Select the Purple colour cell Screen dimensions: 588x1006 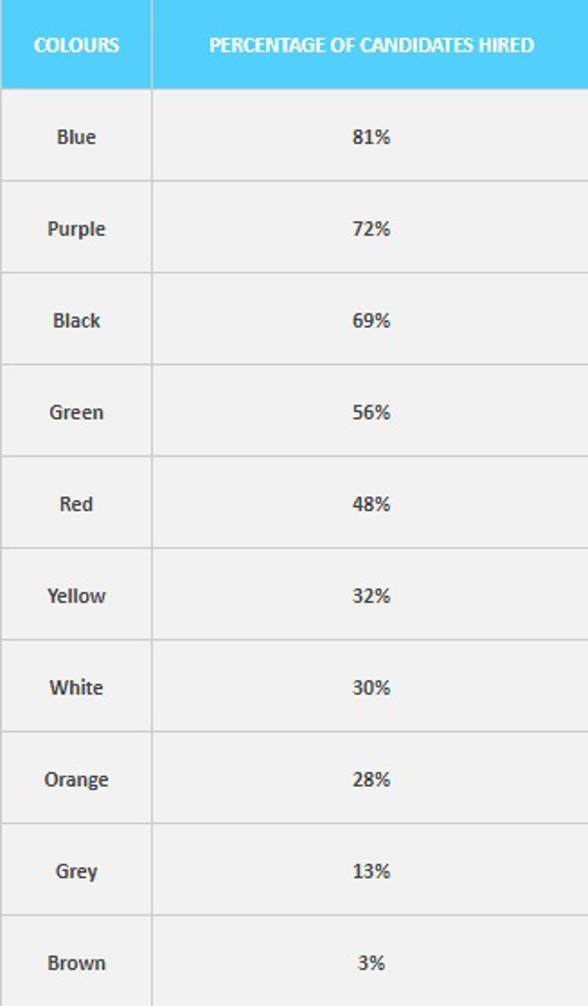[76, 228]
